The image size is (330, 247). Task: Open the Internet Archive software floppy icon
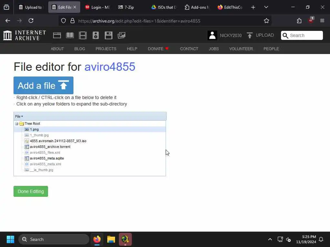pos(109,35)
